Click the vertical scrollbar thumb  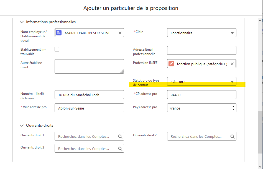[260, 132]
